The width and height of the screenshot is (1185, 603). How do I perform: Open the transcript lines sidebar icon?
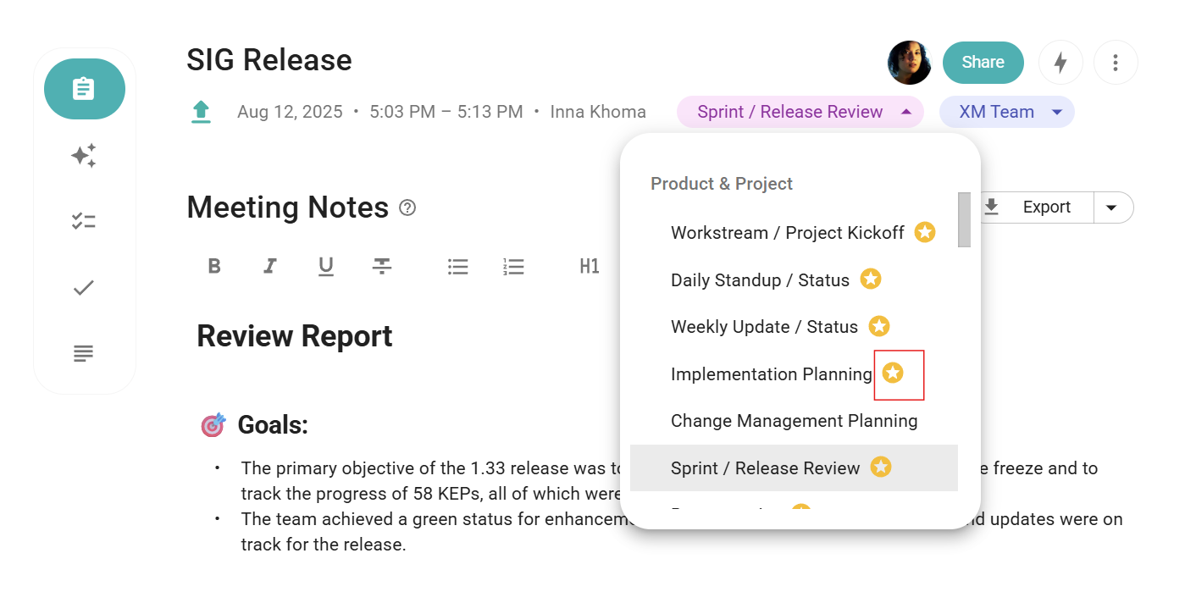coord(84,353)
